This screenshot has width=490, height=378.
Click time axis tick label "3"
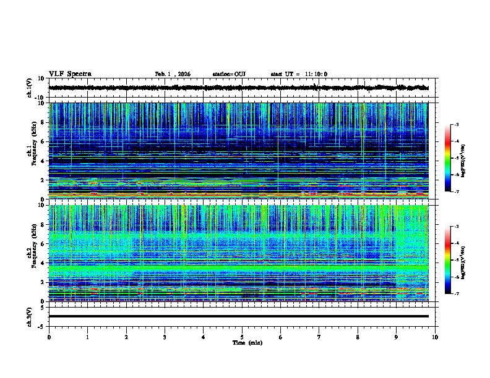pos(165,337)
